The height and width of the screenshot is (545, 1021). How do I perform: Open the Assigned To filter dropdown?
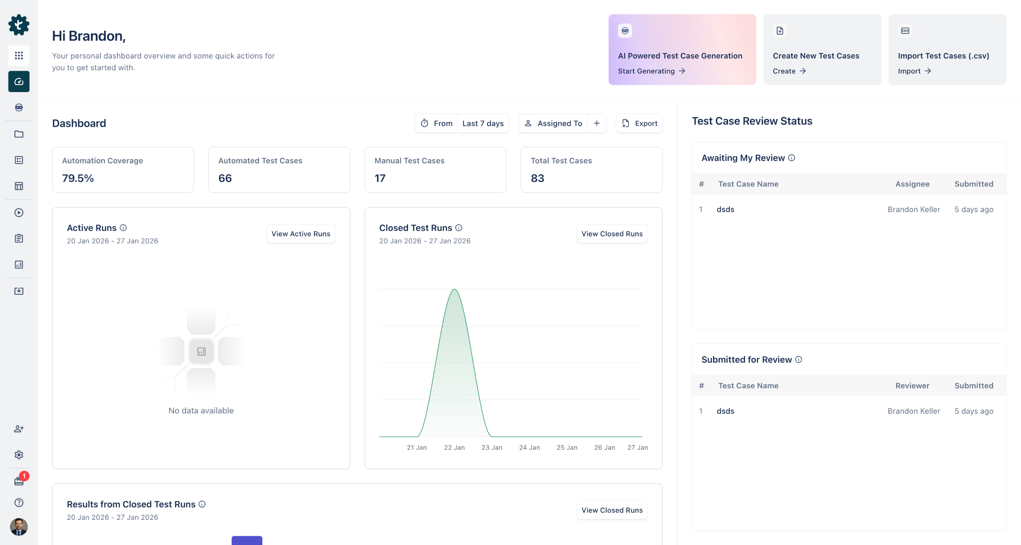[x=554, y=124]
